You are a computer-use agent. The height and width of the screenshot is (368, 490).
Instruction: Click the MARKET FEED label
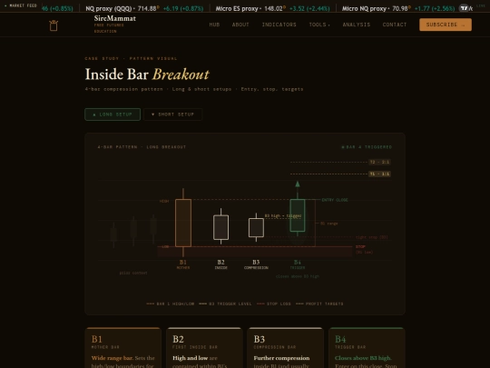tap(20, 5)
